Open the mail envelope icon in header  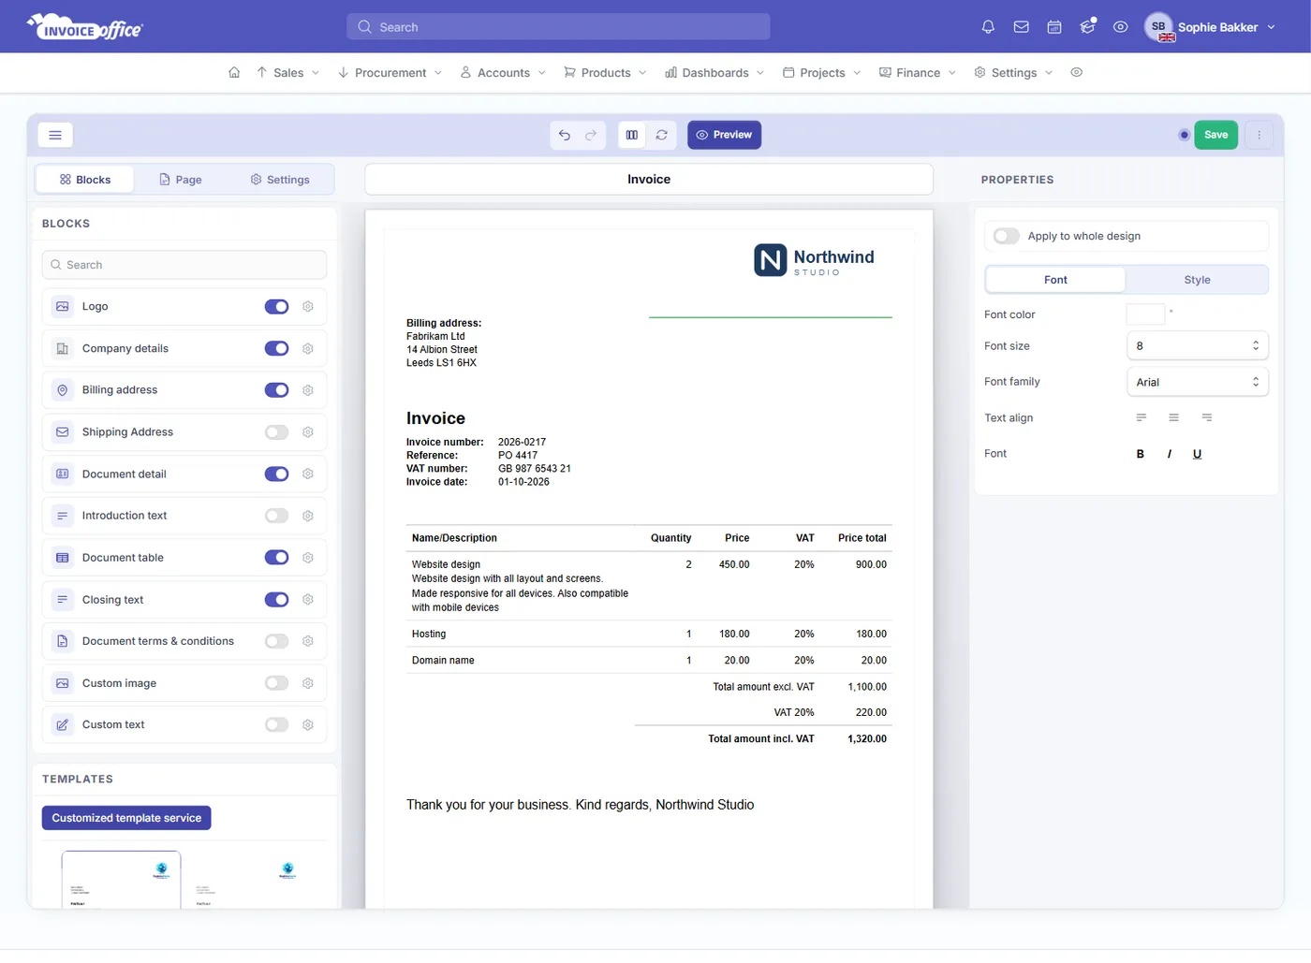(x=1022, y=27)
